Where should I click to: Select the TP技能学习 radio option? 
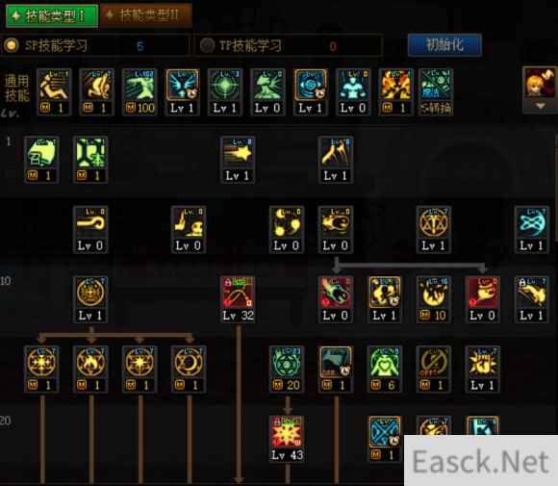coord(207,45)
